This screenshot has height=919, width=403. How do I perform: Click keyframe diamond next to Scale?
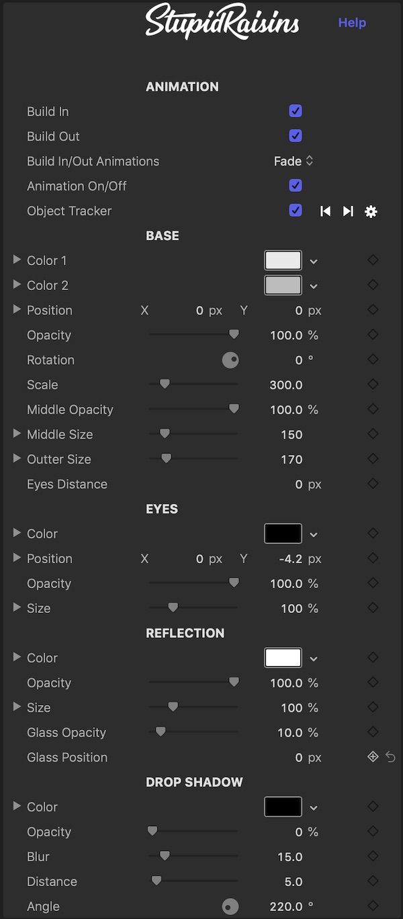pos(373,385)
